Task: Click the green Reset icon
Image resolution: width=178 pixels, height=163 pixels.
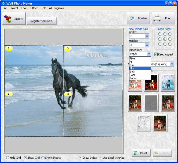Action: coord(135,153)
